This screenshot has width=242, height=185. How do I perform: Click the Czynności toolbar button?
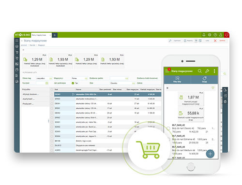[175, 41]
